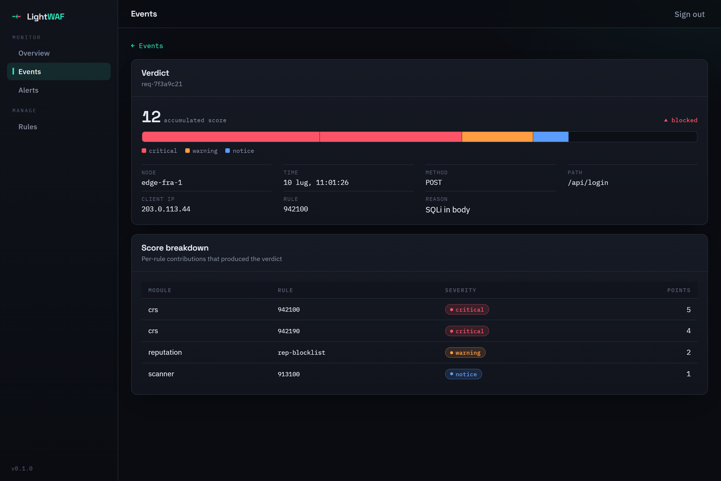Click the Points column header
This screenshot has height=481, width=721.
(x=679, y=290)
